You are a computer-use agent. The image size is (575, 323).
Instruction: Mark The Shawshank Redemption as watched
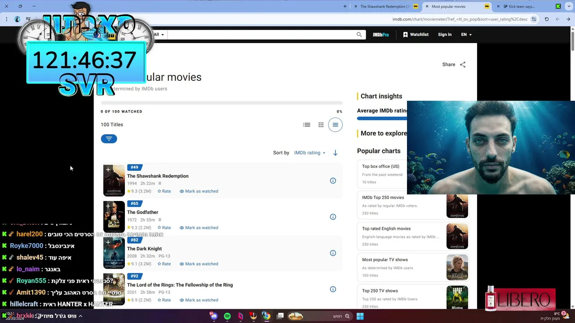point(199,191)
